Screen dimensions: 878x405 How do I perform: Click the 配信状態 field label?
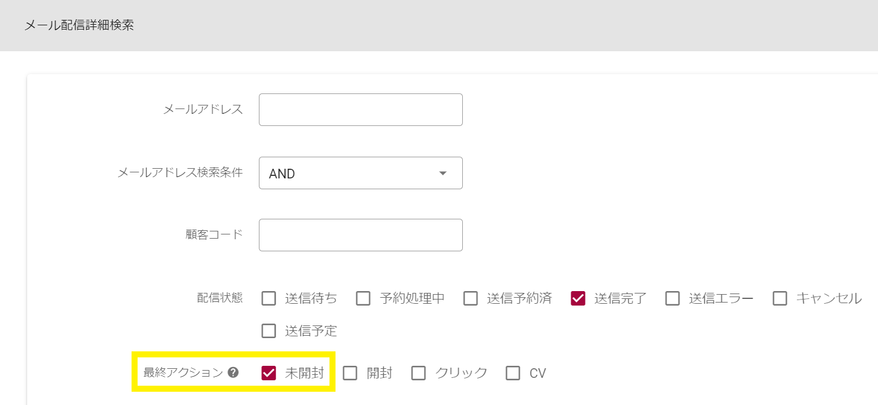click(220, 298)
